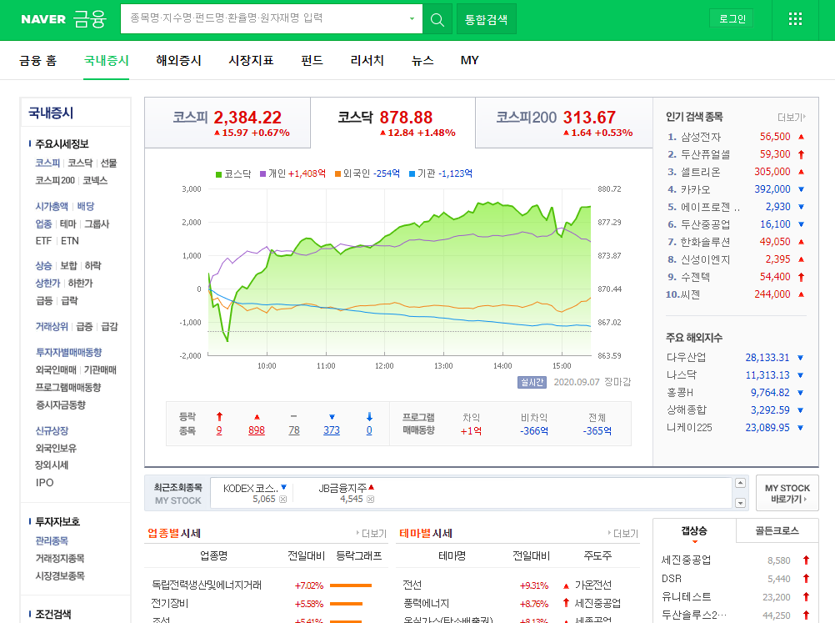Select the 골든크로스 tab

(x=777, y=530)
